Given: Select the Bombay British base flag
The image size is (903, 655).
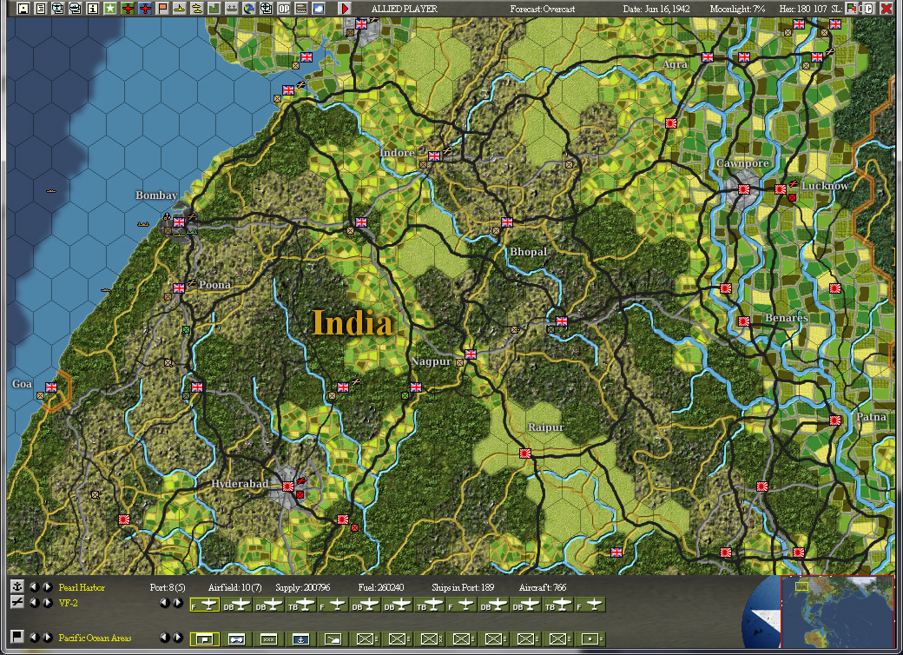Looking at the screenshot, I should point(179,222).
